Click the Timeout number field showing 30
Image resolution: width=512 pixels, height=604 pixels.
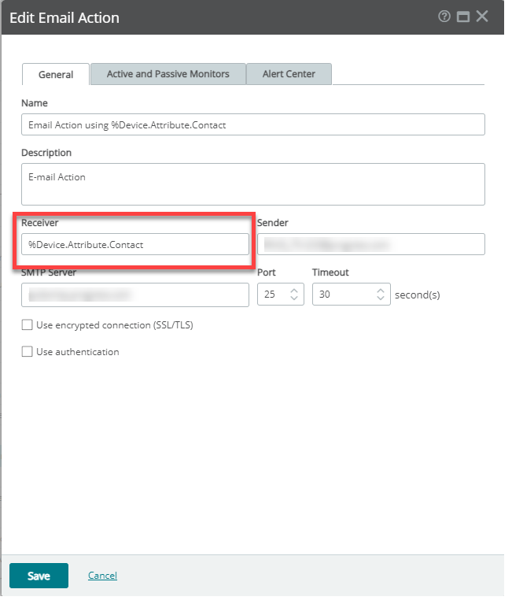352,295
